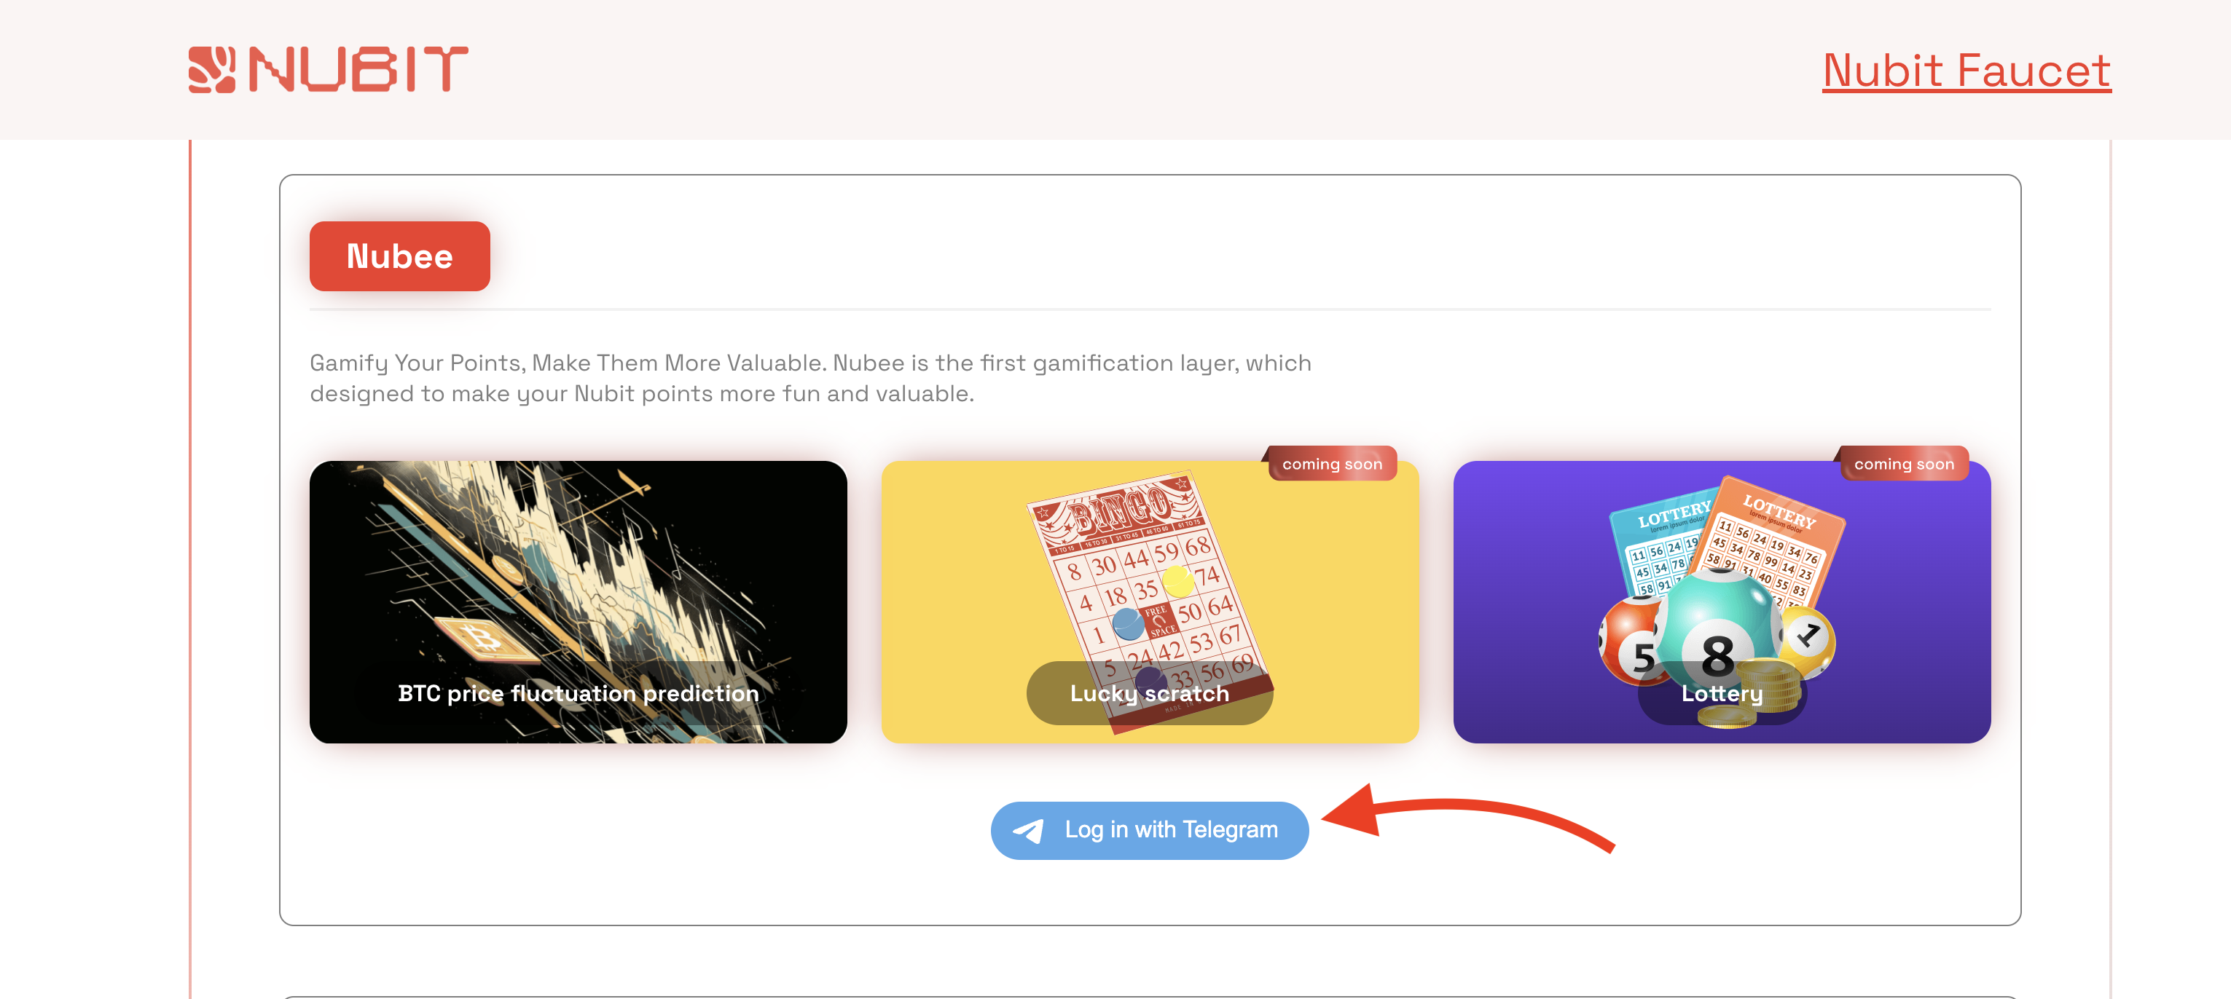Image resolution: width=2231 pixels, height=999 pixels.
Task: Select the red Nubee tab button
Action: 399,256
